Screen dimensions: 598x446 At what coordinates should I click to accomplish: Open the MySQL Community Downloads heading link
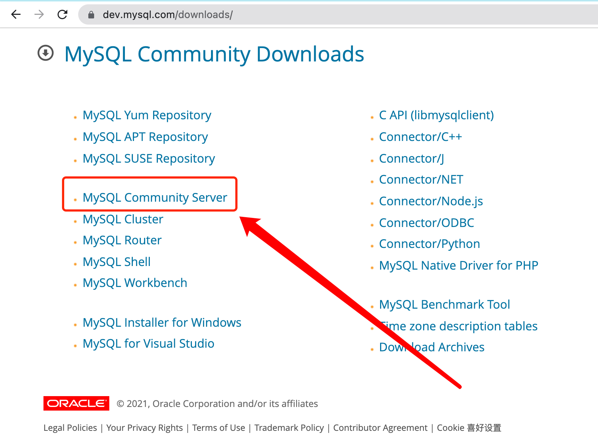214,54
